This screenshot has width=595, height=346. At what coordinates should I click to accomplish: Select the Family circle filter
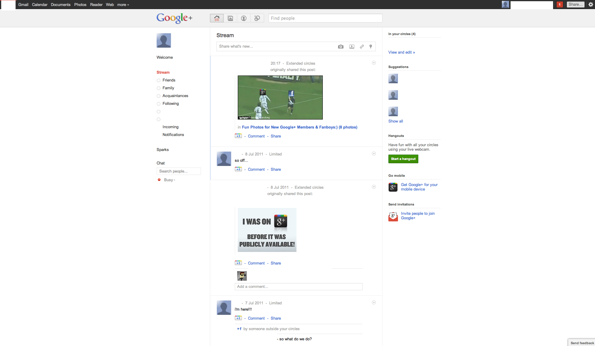click(166, 88)
